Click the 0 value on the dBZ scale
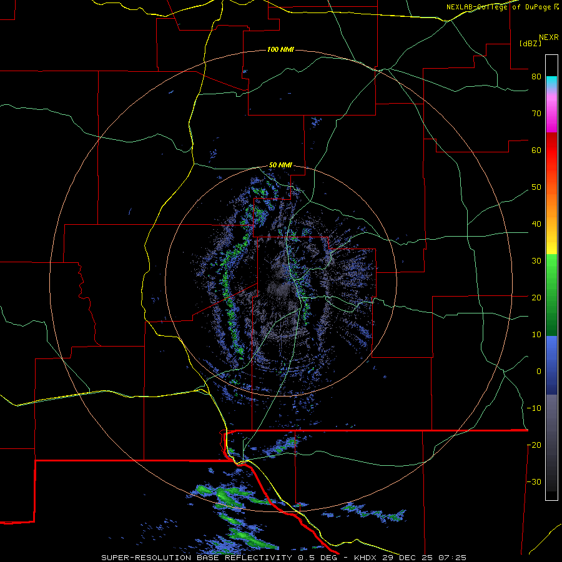 (539, 372)
